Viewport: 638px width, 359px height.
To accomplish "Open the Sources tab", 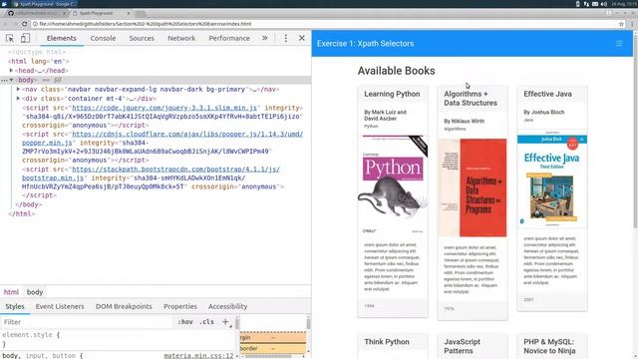I will click(142, 38).
